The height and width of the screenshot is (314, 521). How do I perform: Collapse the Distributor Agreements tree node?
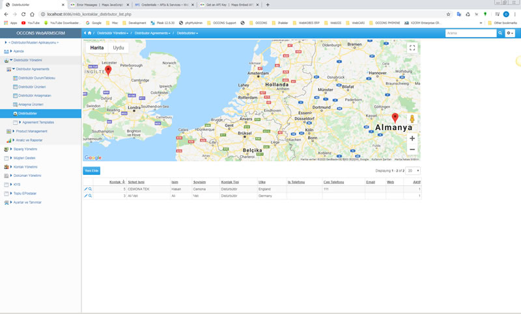(x=14, y=69)
